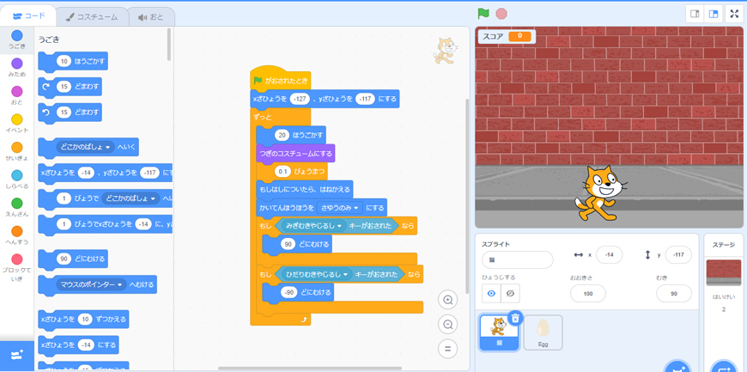Open the コード tab
The height and width of the screenshot is (372, 747).
(28, 15)
